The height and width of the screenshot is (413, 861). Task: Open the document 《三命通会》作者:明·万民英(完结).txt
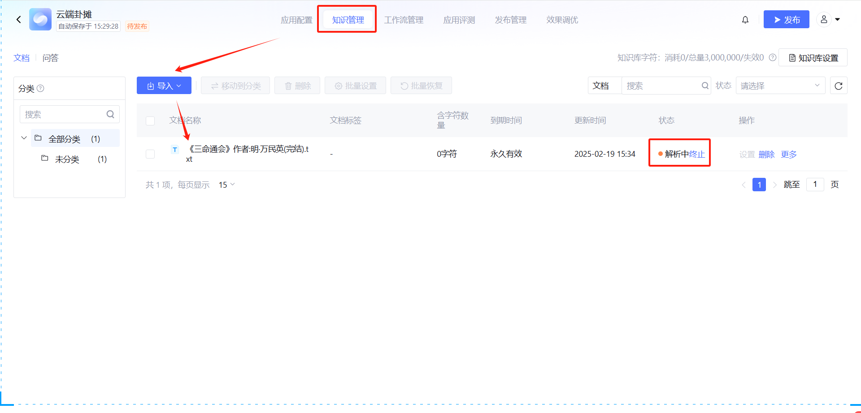(x=248, y=154)
